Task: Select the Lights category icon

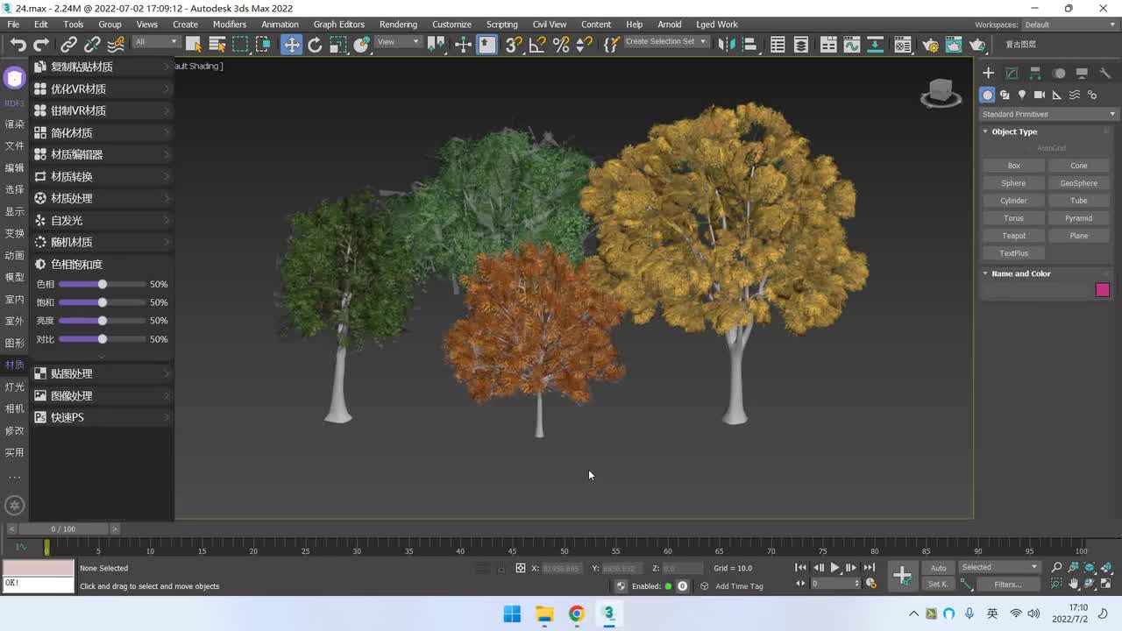Action: [1022, 95]
